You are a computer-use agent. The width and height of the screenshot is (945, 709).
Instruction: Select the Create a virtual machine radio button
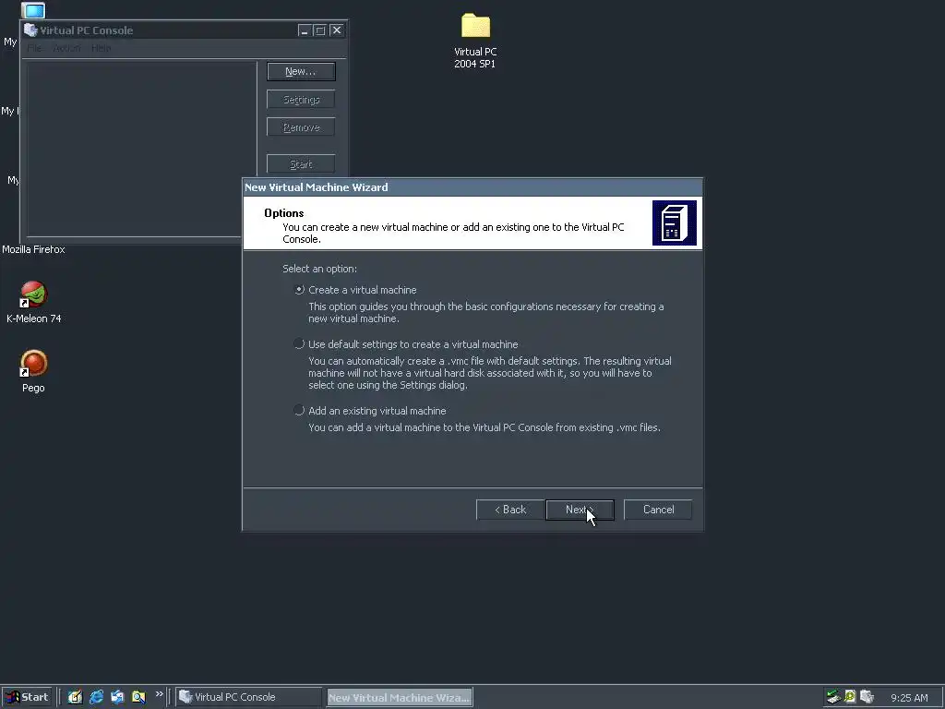pos(299,290)
